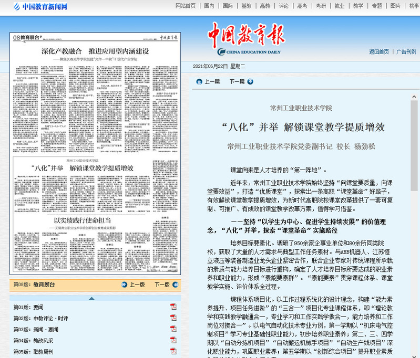Open 高考 in the top navigation

(302, 6)
